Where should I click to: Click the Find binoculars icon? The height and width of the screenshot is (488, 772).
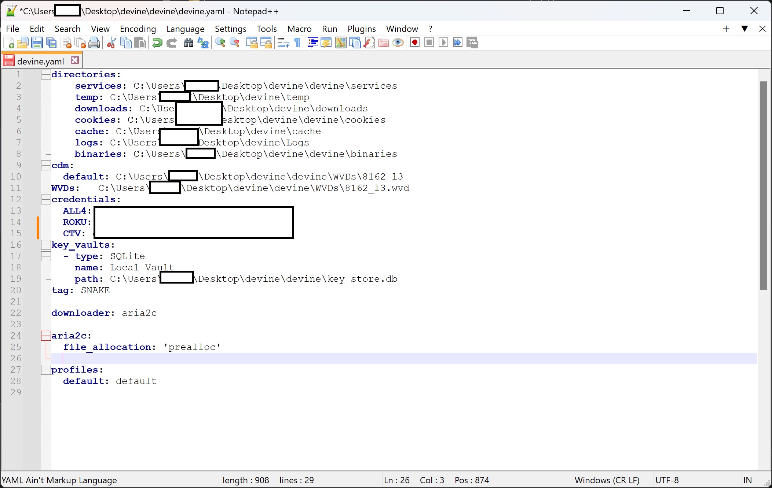(x=189, y=43)
